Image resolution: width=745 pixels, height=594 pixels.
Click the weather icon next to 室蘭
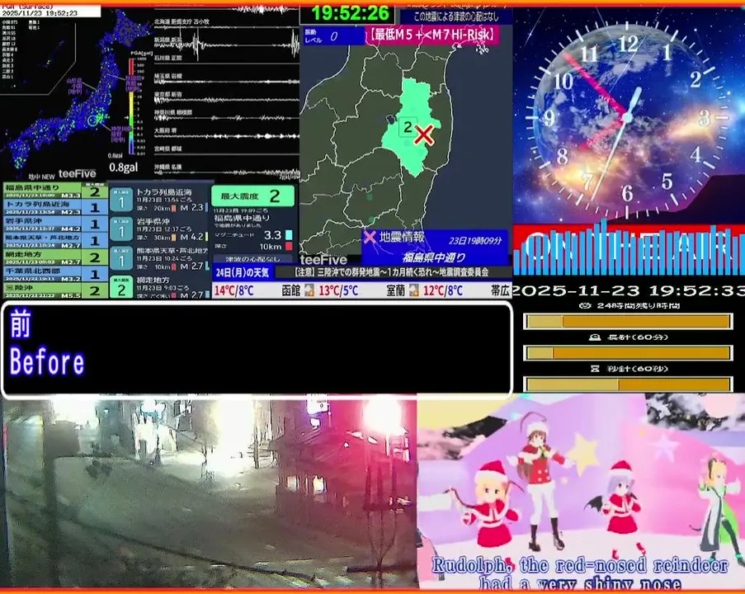(x=413, y=290)
